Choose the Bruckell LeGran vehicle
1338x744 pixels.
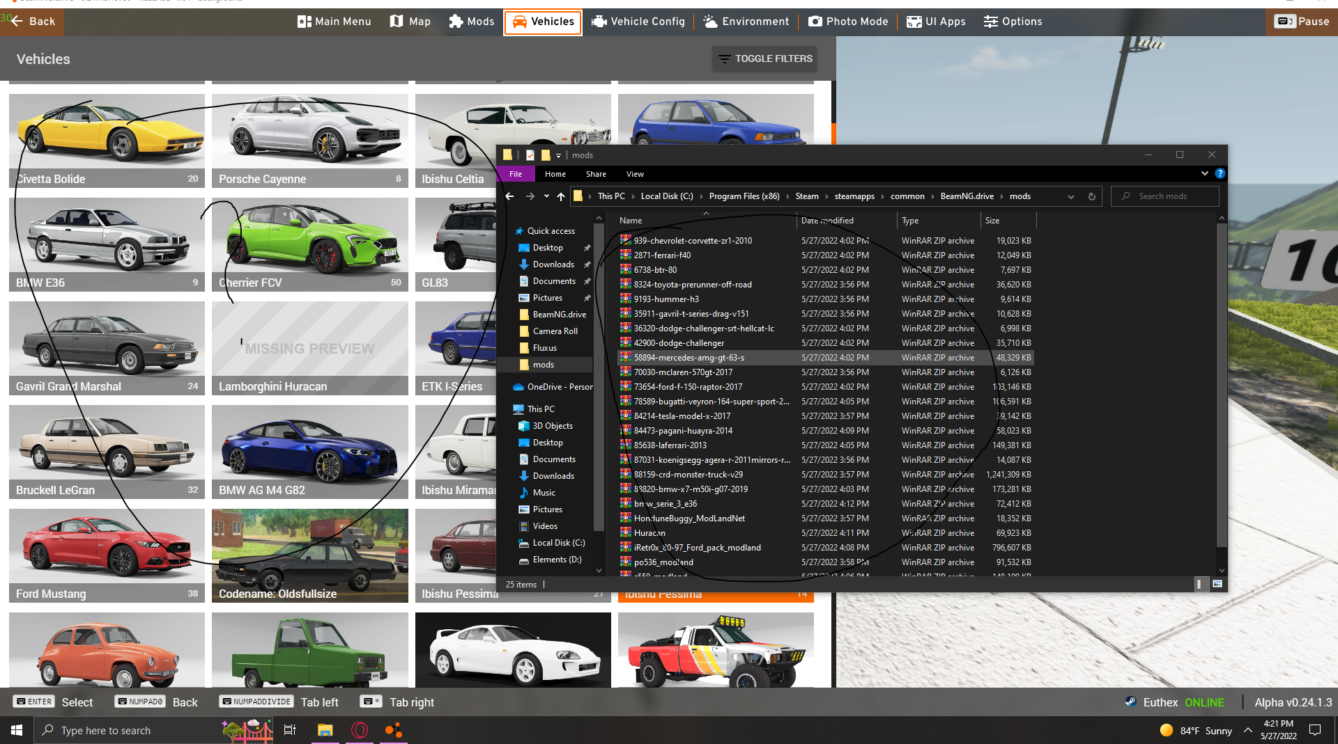point(107,452)
